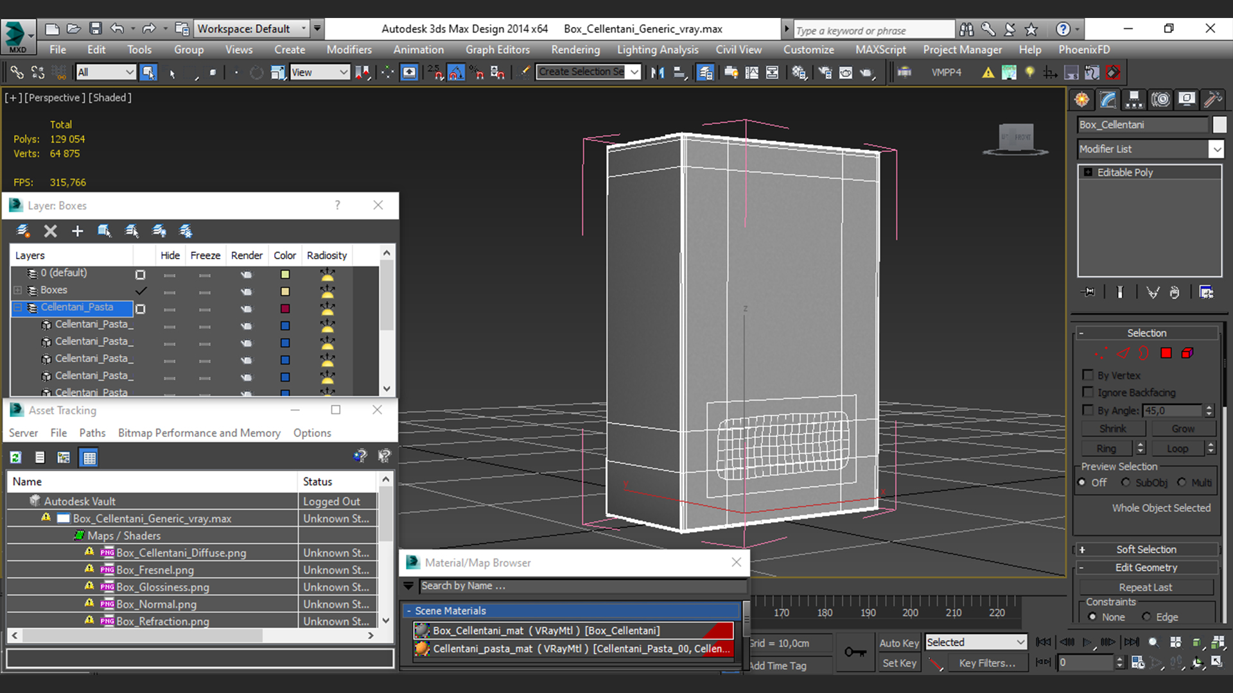Open the Hierarchy command panel tab
The height and width of the screenshot is (693, 1233).
(1134, 99)
